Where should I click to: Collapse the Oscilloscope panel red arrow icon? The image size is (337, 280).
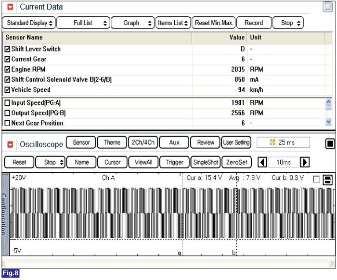tap(10, 144)
